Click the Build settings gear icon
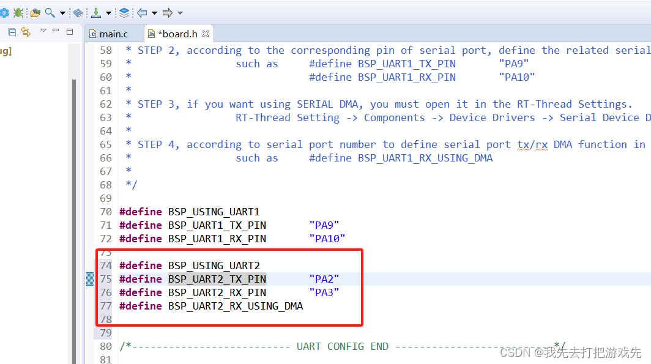Viewport: 651px width, 364px height. [x=4, y=12]
